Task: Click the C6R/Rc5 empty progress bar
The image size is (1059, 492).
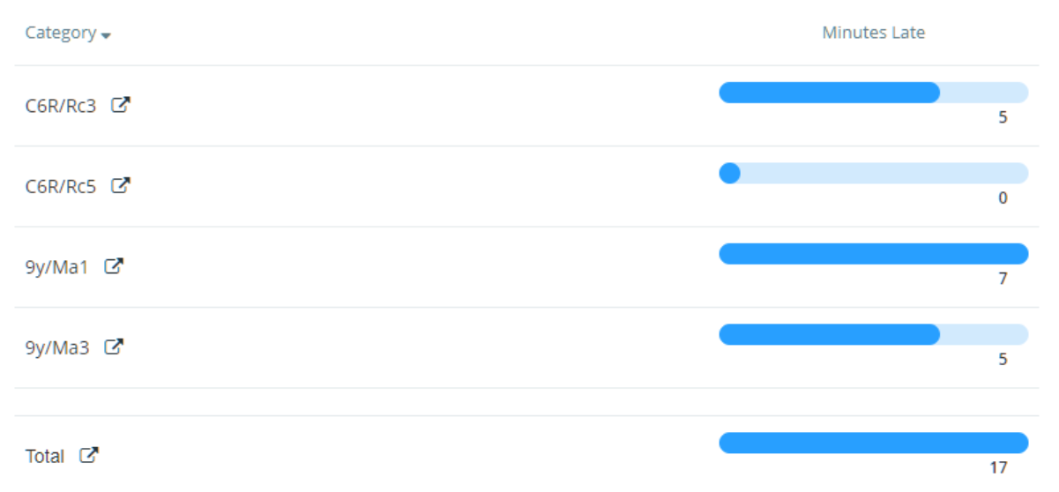Action: click(874, 173)
